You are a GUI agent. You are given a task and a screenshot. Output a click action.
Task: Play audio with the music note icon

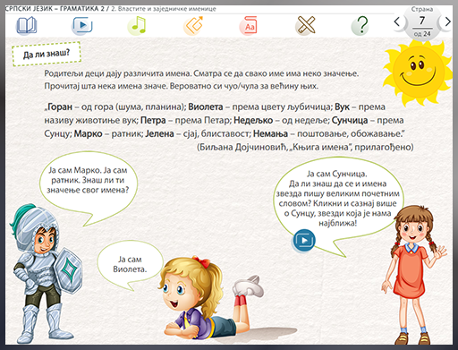[x=138, y=26]
